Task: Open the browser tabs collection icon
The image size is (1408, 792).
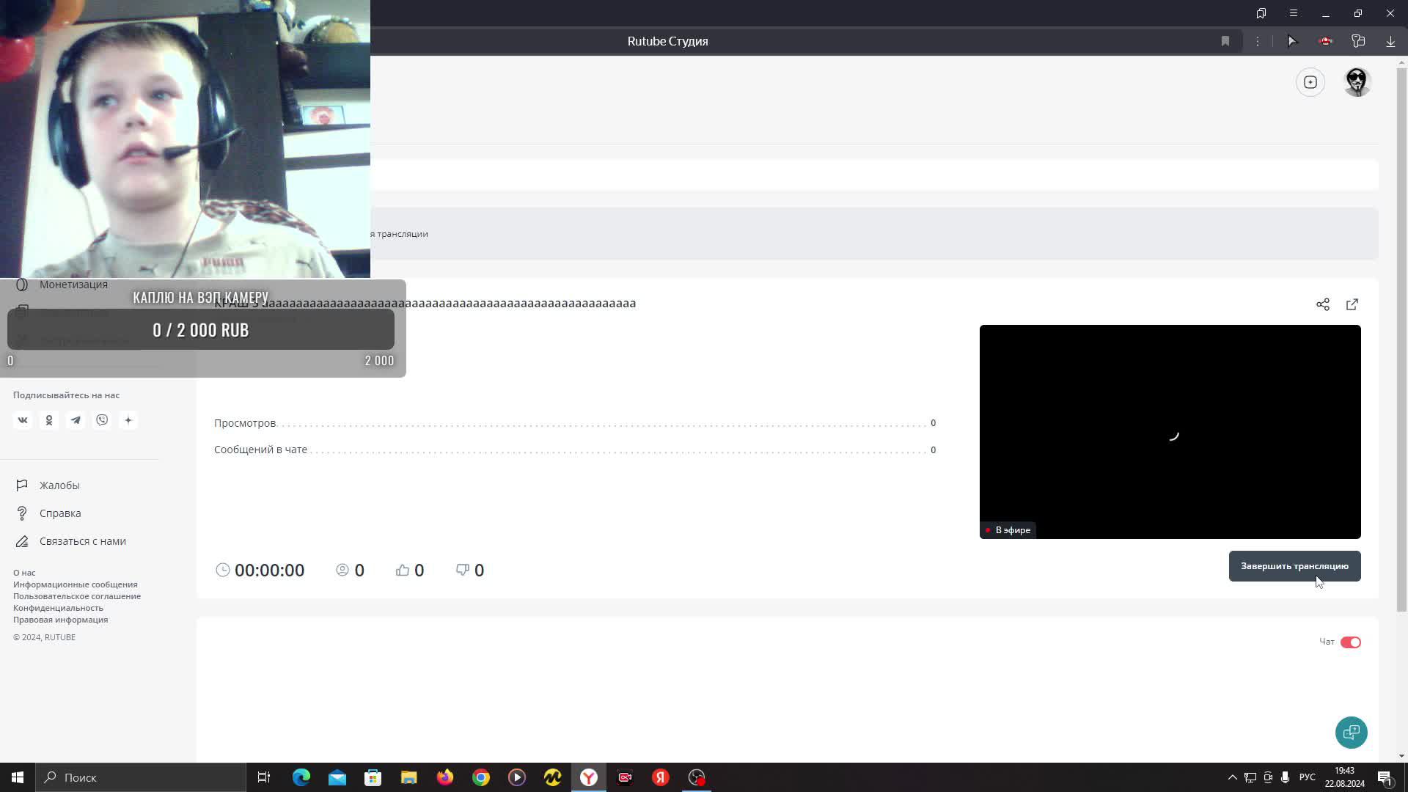Action: pos(1261,13)
